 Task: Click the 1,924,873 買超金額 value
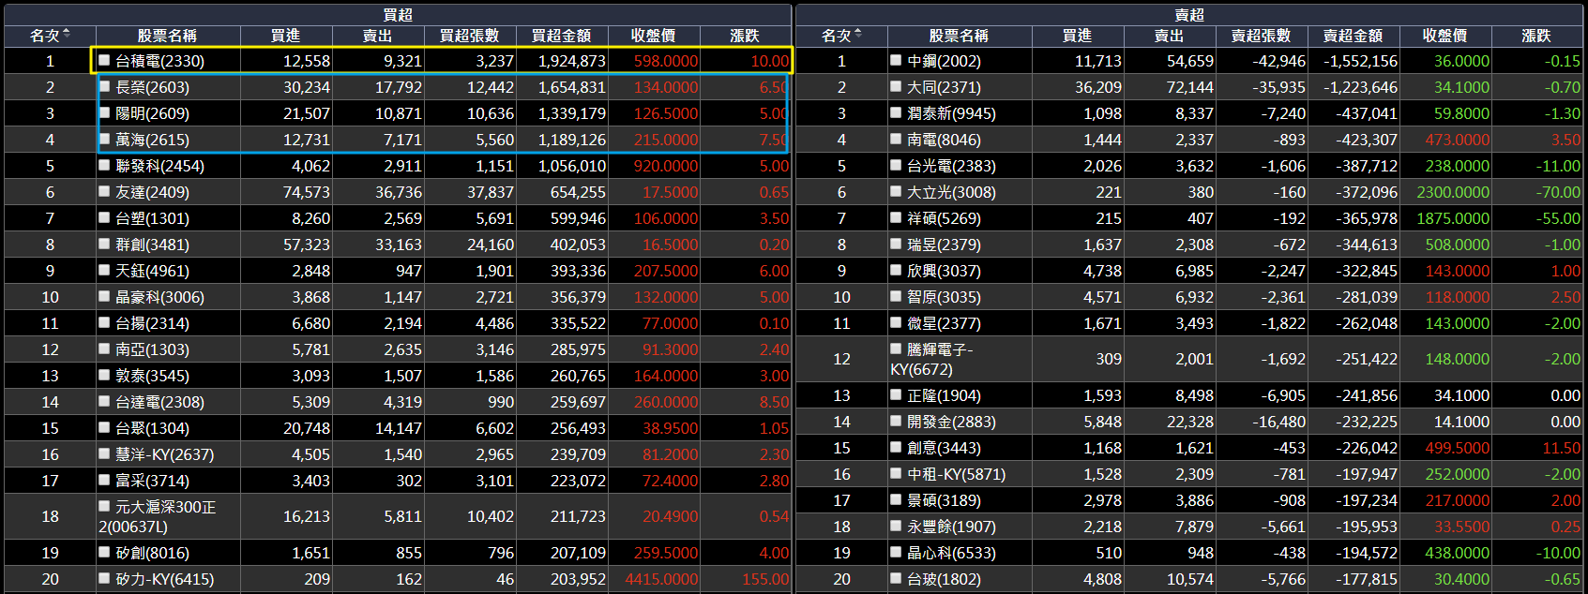pos(571,61)
